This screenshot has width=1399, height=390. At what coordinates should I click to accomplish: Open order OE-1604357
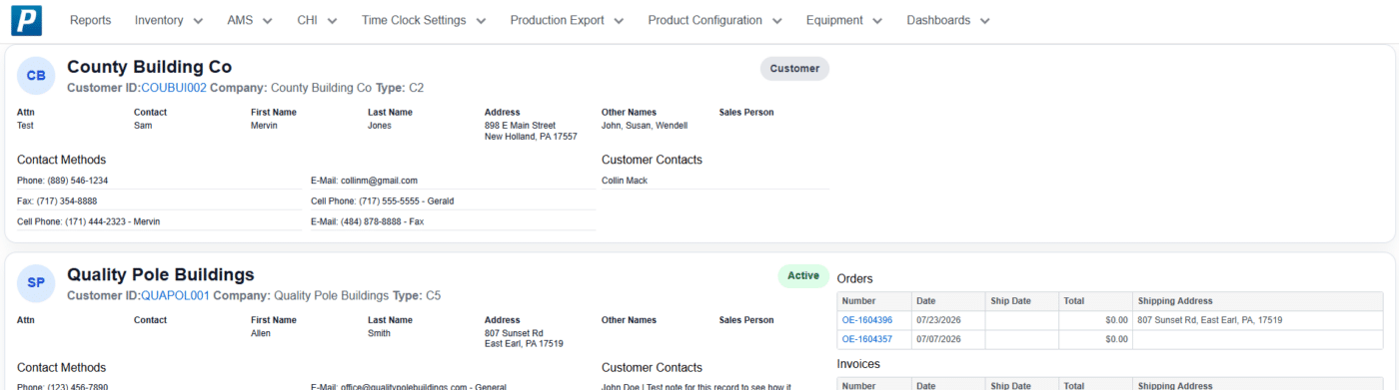point(867,339)
